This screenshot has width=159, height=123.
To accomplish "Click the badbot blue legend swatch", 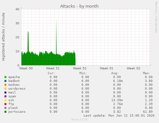I will point(5,81).
